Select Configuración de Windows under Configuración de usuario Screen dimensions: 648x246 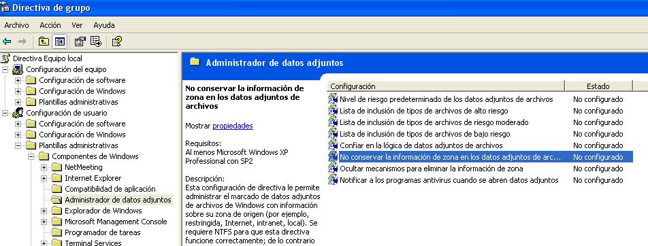pos(82,135)
